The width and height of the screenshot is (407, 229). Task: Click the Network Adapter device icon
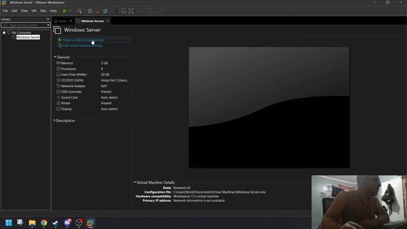pos(59,86)
